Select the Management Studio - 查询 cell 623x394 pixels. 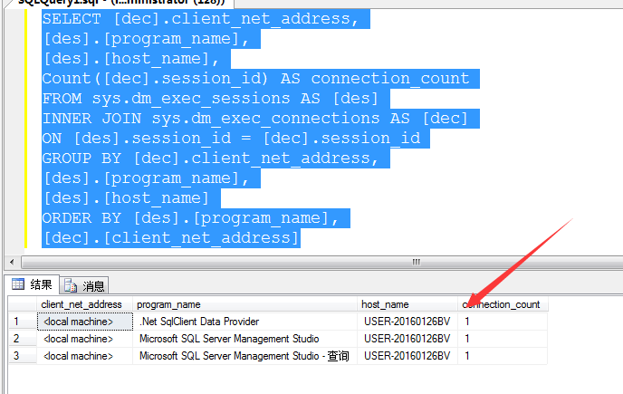[244, 356]
